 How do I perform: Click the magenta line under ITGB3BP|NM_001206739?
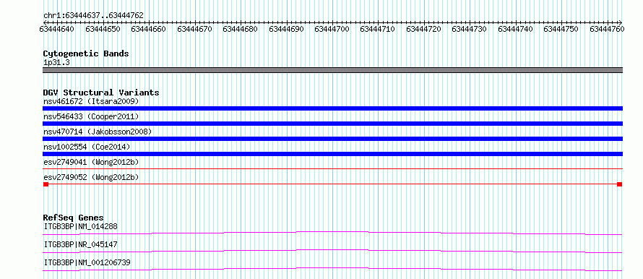click(333, 269)
